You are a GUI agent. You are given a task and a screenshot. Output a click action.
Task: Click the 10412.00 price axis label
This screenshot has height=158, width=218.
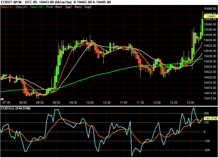pyautogui.click(x=210, y=98)
